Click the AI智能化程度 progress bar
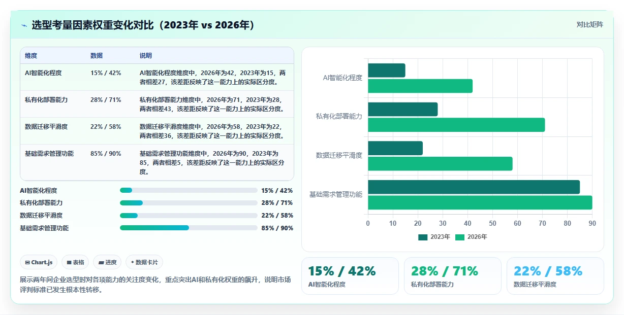624x315 pixels. pyautogui.click(x=189, y=191)
